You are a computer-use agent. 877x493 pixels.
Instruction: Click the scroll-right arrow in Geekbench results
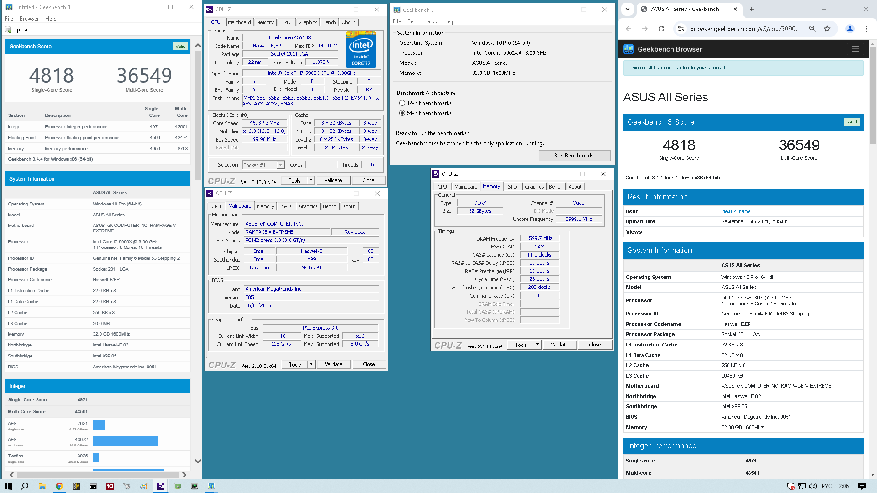pos(184,475)
